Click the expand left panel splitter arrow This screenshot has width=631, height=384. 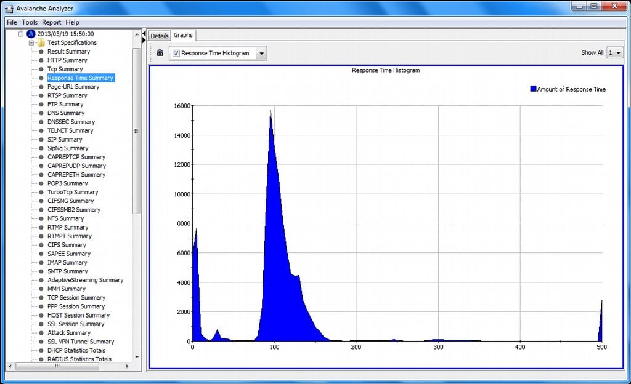144,40
